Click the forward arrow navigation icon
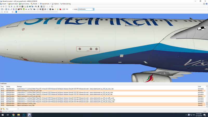This screenshot has width=208, height=117. pos(4,6)
